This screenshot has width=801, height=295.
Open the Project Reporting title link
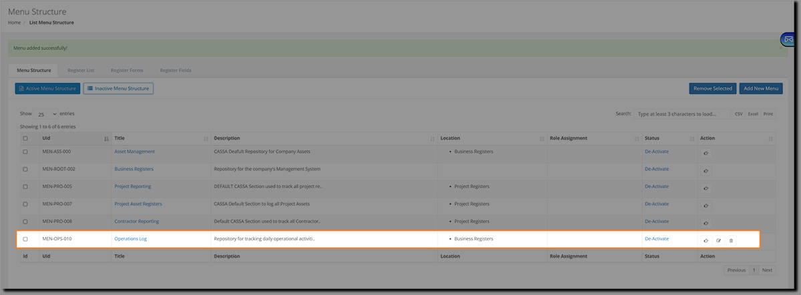click(133, 187)
